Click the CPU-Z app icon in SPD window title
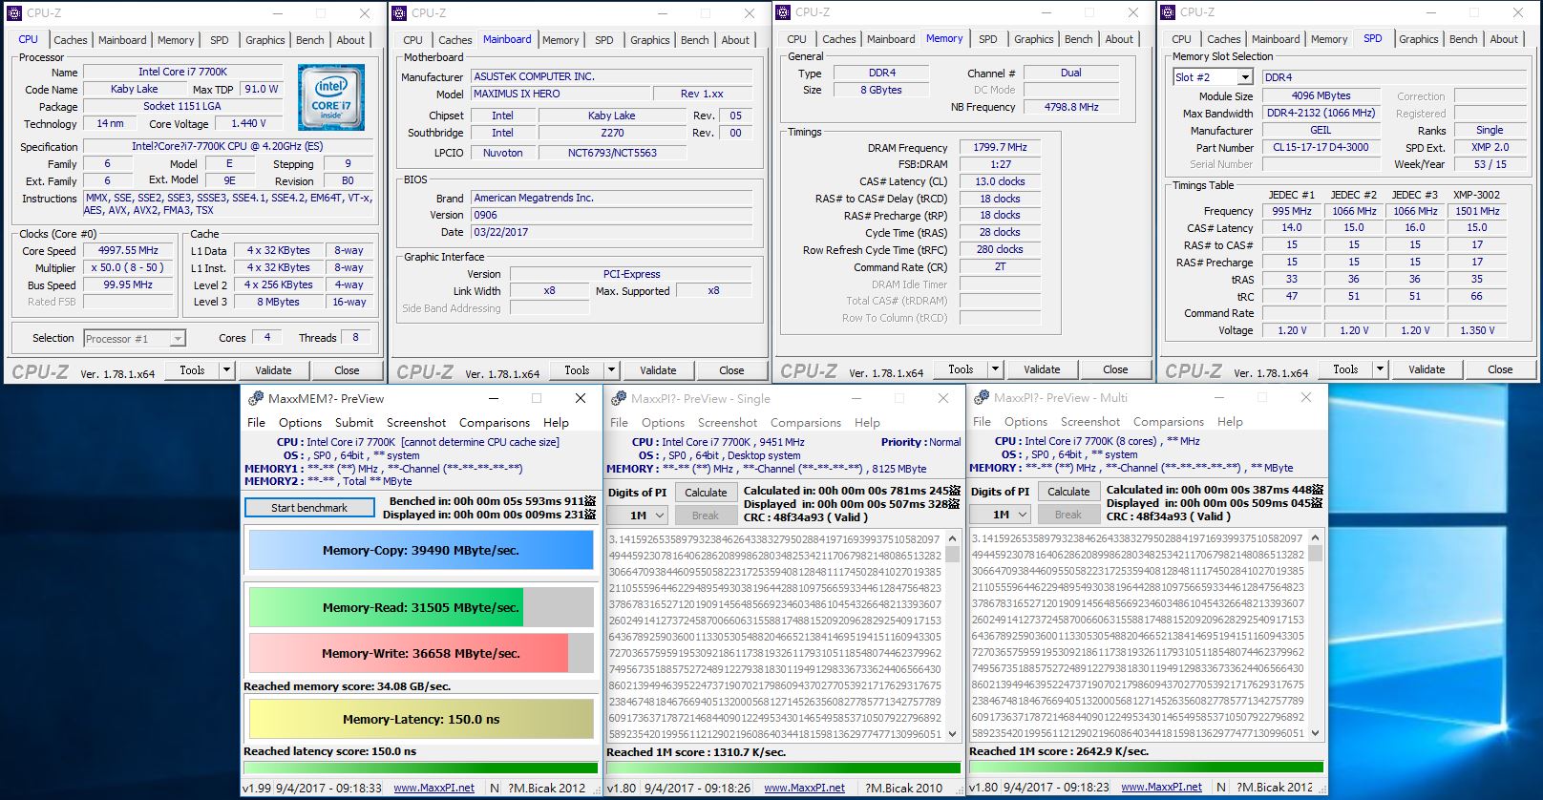 point(1168,12)
